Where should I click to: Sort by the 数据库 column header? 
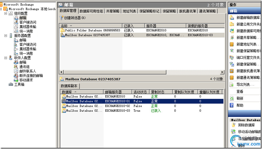pyautogui.click(x=82, y=92)
